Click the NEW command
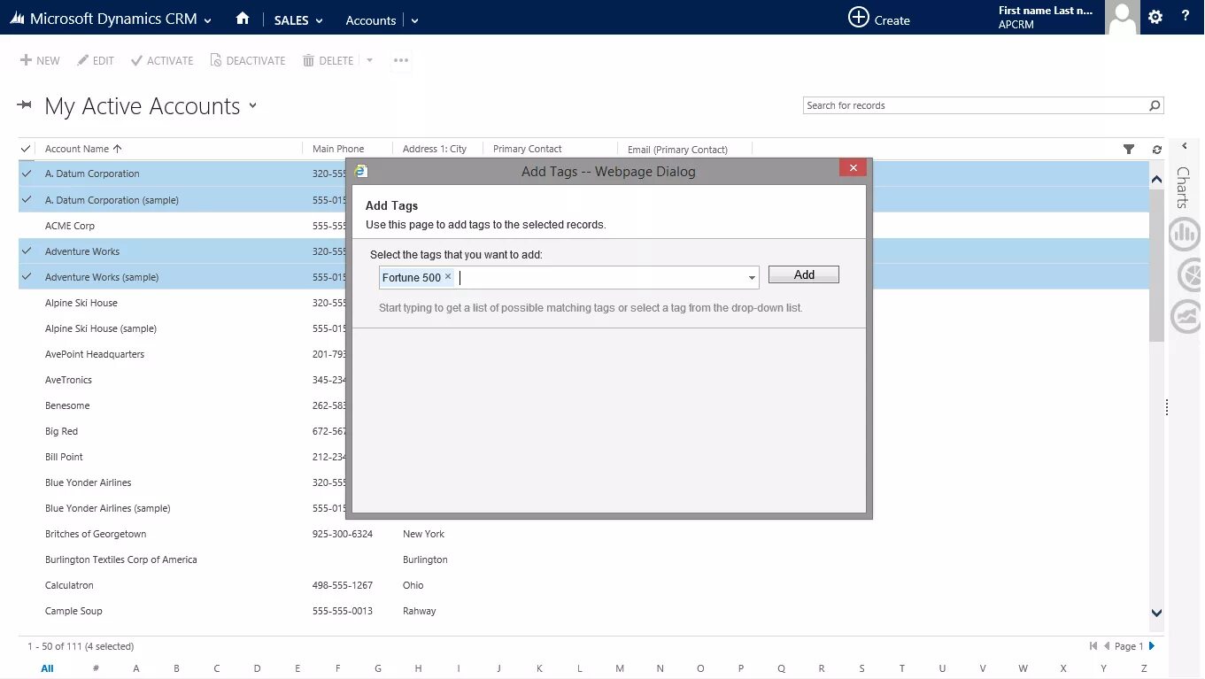Viewport: 1205px width, 679px height. [40, 60]
